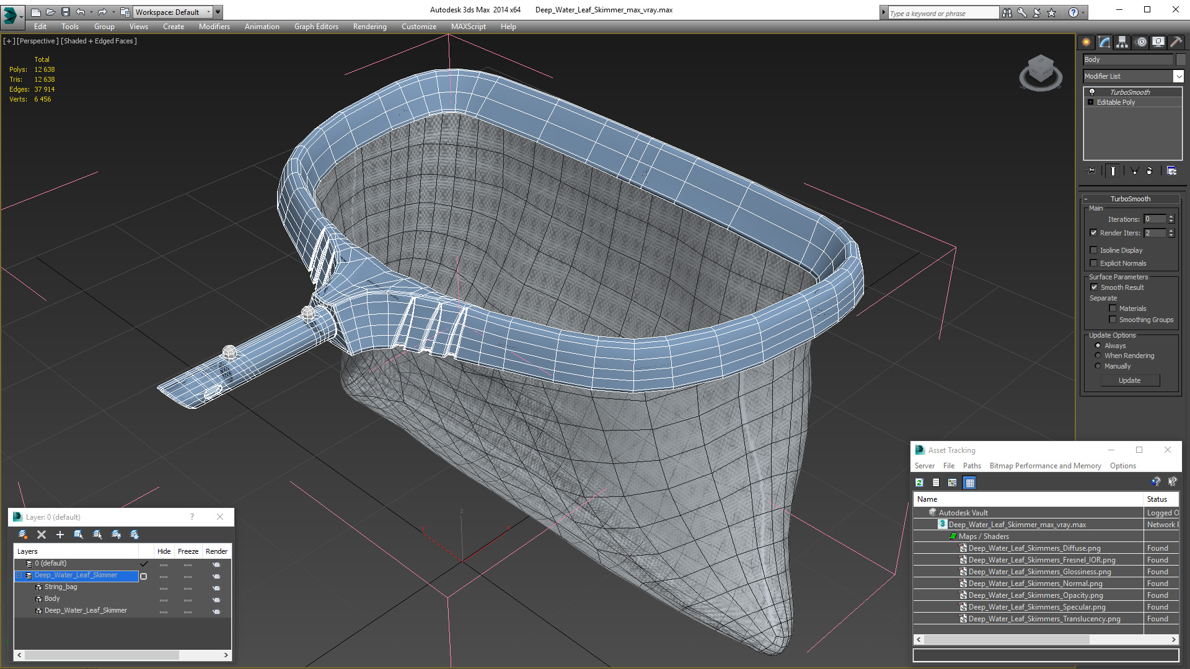Collapse the Deep_Water_Leaf_Skimmer layer

(19, 575)
